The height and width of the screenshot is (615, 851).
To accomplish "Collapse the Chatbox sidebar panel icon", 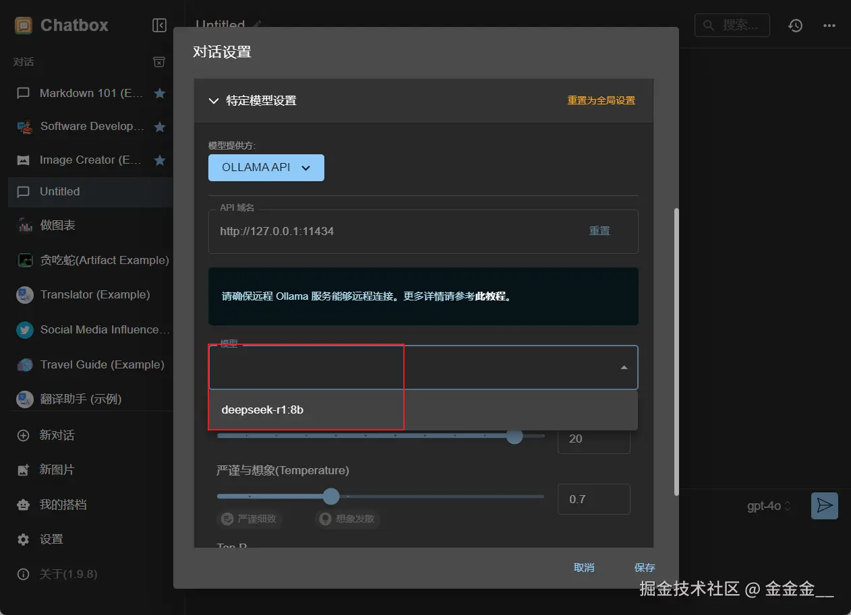I will (x=159, y=26).
